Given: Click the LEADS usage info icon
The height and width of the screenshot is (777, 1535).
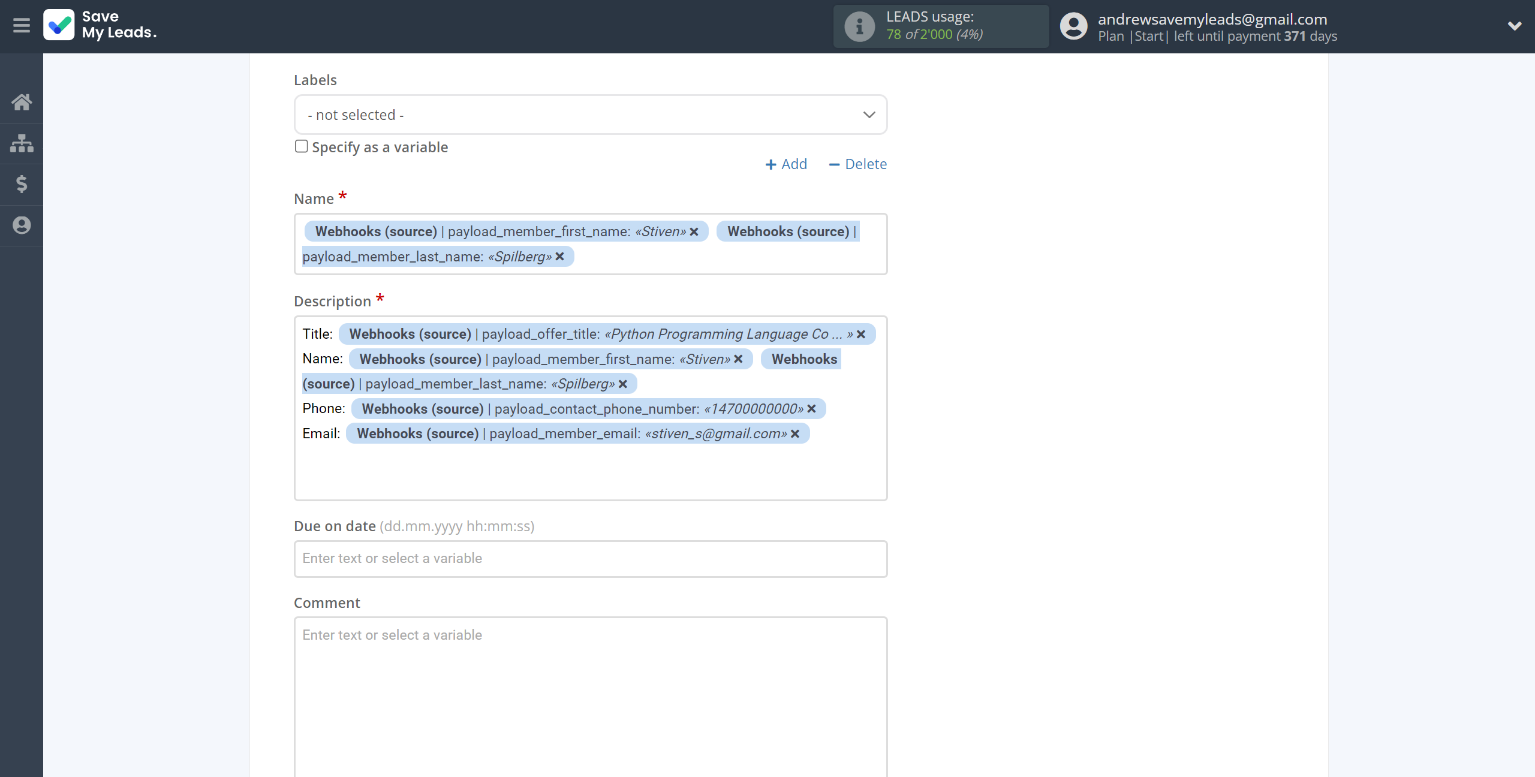Looking at the screenshot, I should point(859,26).
